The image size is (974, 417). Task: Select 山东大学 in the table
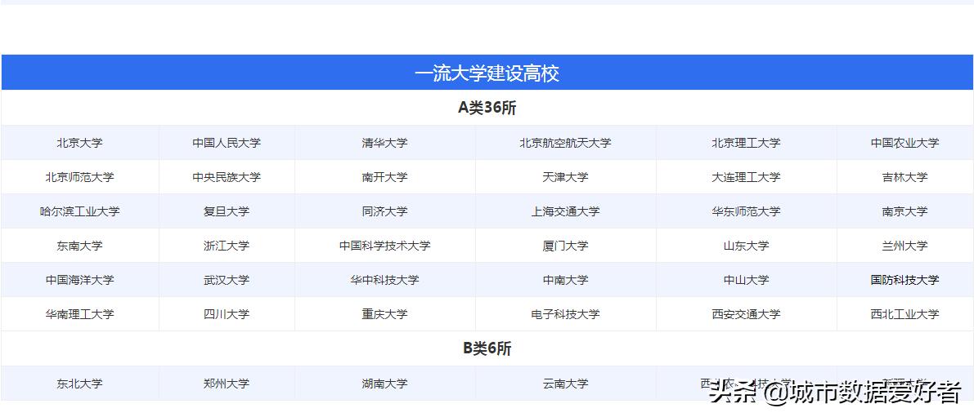point(746,246)
